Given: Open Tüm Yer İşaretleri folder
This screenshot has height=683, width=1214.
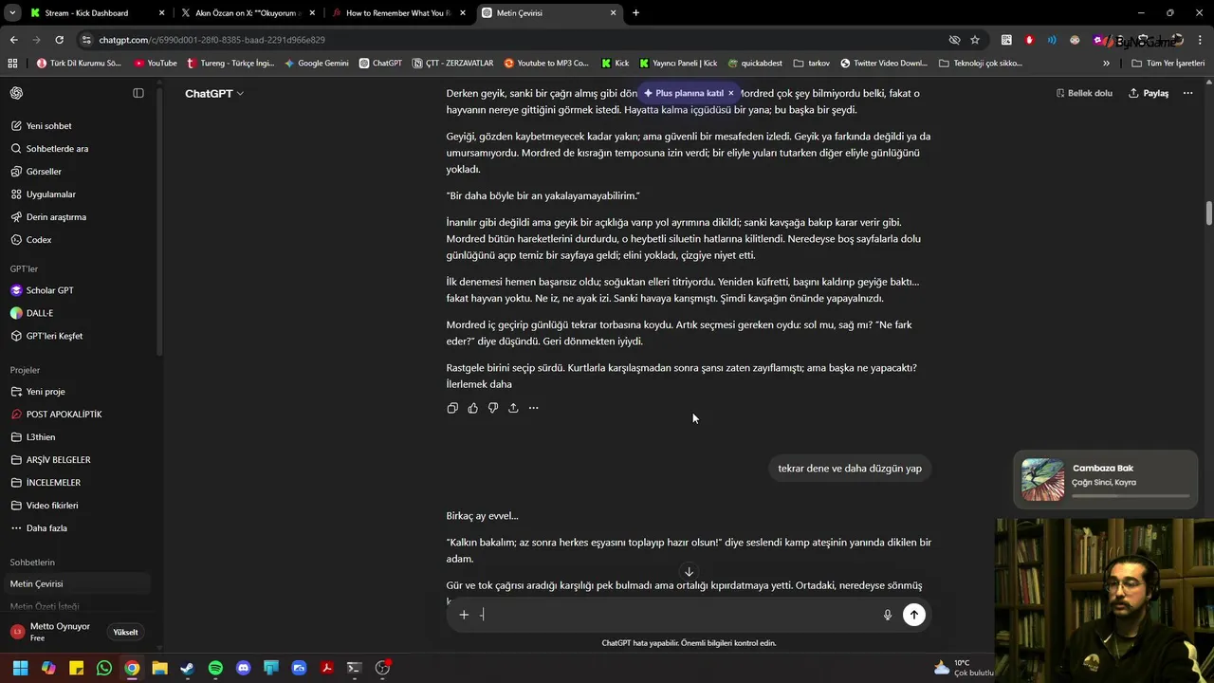Looking at the screenshot, I should pyautogui.click(x=1168, y=63).
